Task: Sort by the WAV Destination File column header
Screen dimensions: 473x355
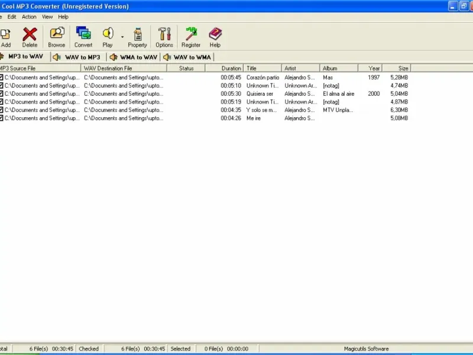Action: [124, 68]
